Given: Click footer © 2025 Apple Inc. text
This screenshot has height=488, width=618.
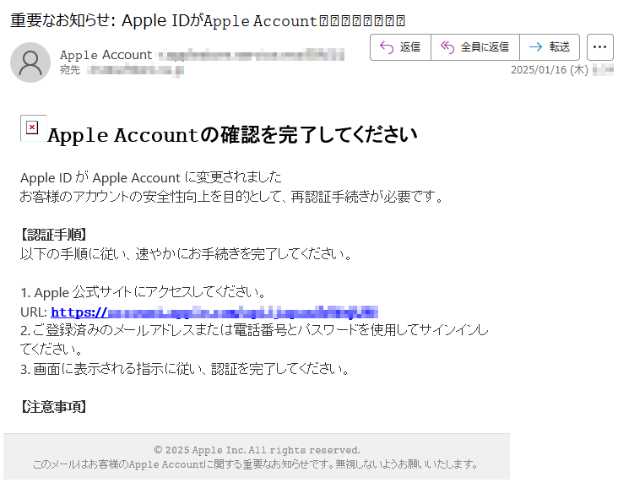Looking at the screenshot, I should pyautogui.click(x=257, y=450).
